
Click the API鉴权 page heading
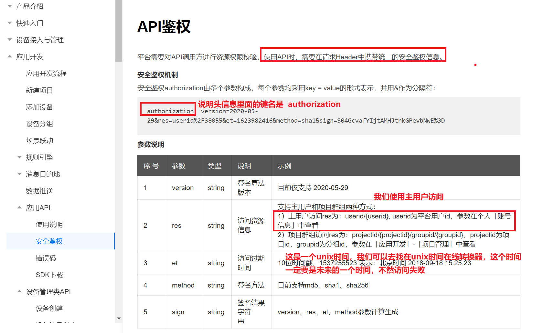164,26
